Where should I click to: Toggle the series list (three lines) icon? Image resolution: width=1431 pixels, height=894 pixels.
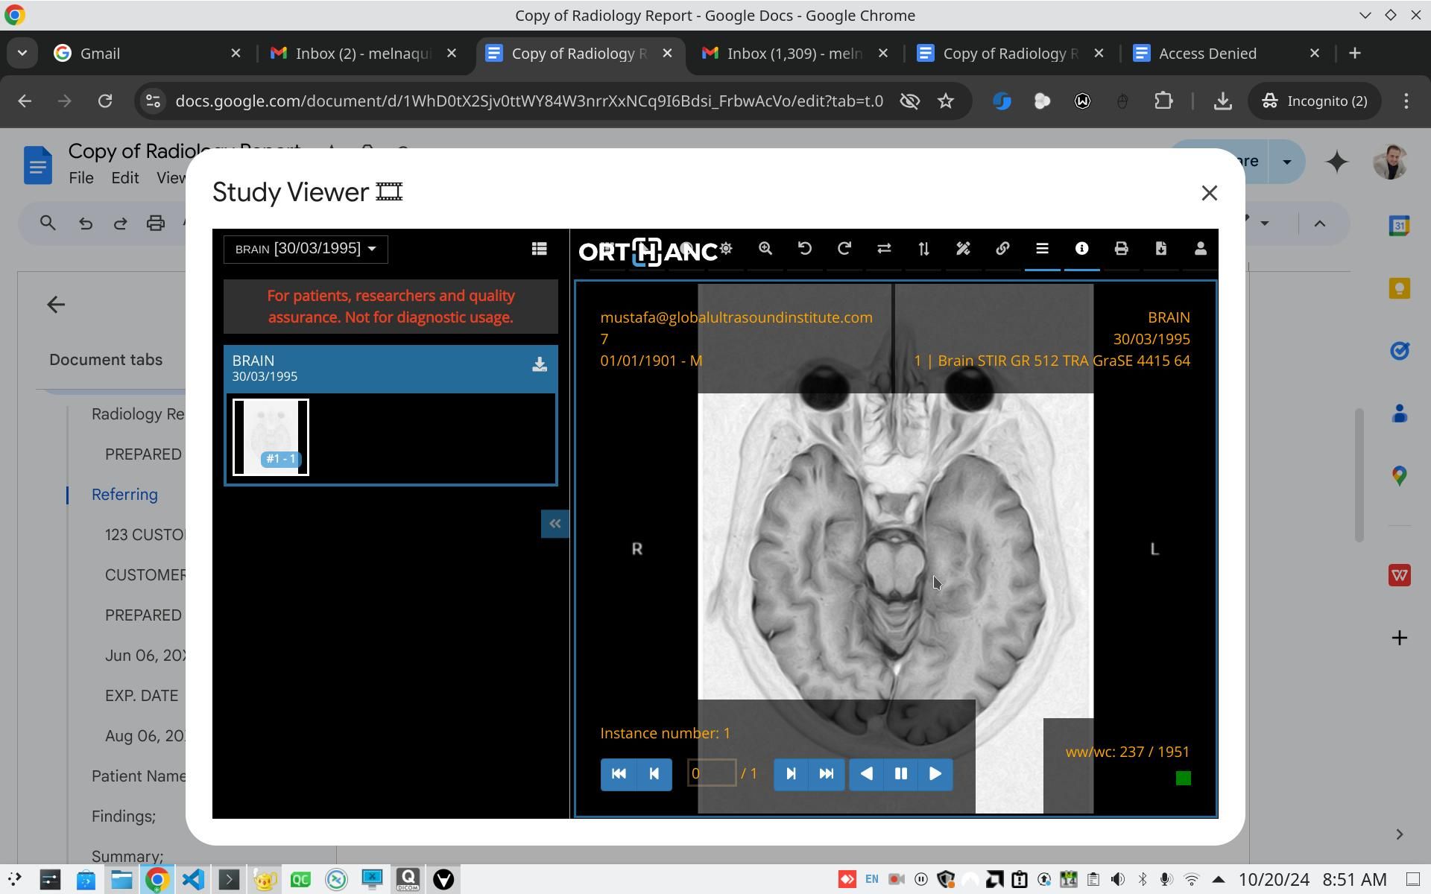[x=1042, y=249]
